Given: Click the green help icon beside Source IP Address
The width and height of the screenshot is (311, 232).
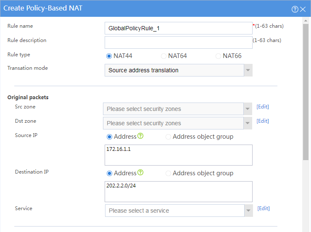Looking at the screenshot, I should click(140, 136).
